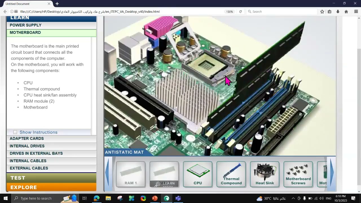Open File Explorer from taskbar
Image resolution: width=361 pixels, height=203 pixels.
[108, 198]
